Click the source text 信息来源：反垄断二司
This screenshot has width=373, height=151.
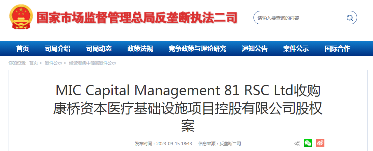(219, 144)
